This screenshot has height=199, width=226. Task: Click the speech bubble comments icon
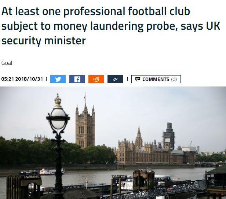[138, 79]
